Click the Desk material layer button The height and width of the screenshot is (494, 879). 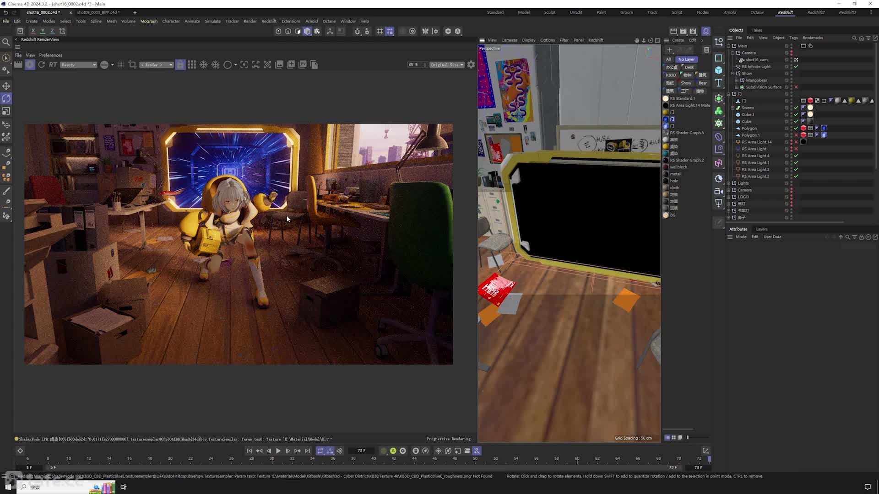pyautogui.click(x=689, y=67)
